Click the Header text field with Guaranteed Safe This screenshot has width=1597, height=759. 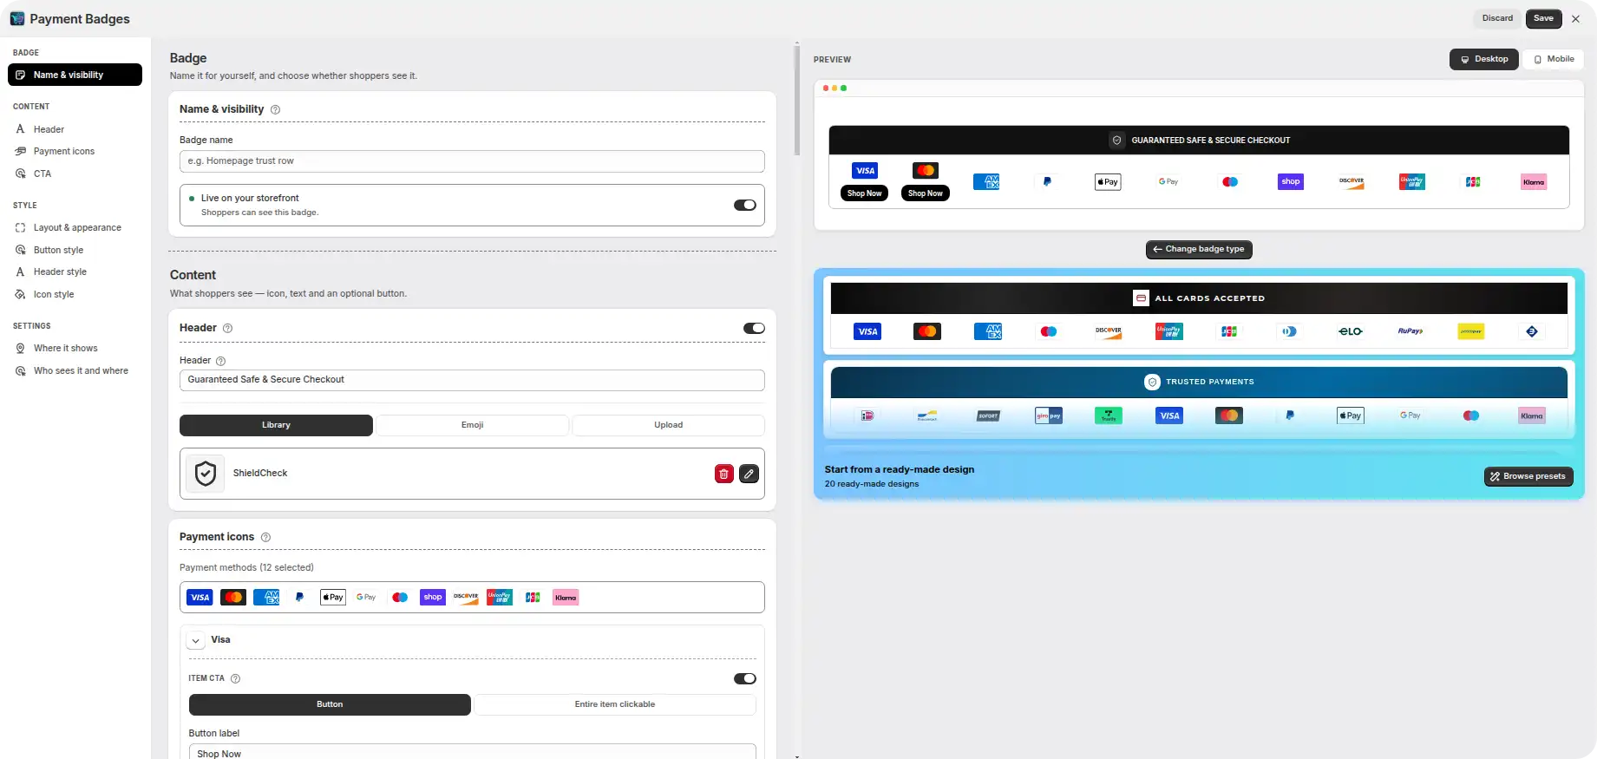[472, 380]
